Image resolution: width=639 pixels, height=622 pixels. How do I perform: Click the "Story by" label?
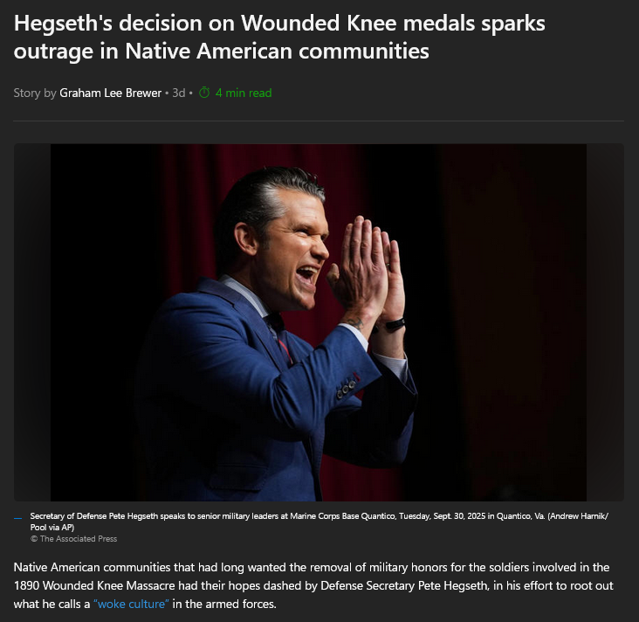point(35,93)
